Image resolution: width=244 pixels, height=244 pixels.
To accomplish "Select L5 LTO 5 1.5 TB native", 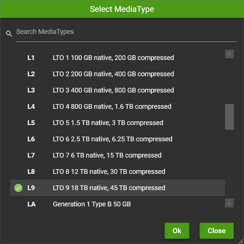I will point(118,123).
